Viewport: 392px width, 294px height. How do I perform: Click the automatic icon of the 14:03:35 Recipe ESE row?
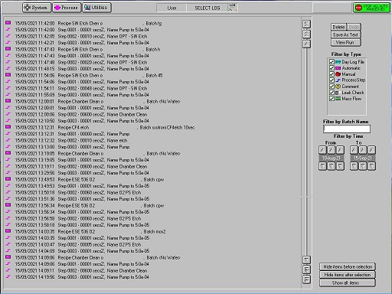[8, 231]
